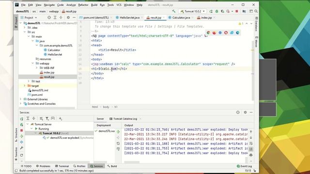Collapse Tomcat Server node in Services
This screenshot has height=174, width=310.
click(x=28, y=124)
